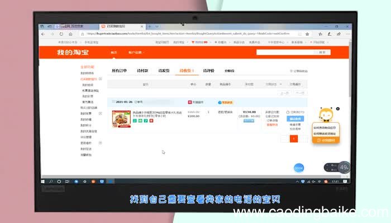
Task: Click the 上一页 button above the order
Action: coord(284,93)
